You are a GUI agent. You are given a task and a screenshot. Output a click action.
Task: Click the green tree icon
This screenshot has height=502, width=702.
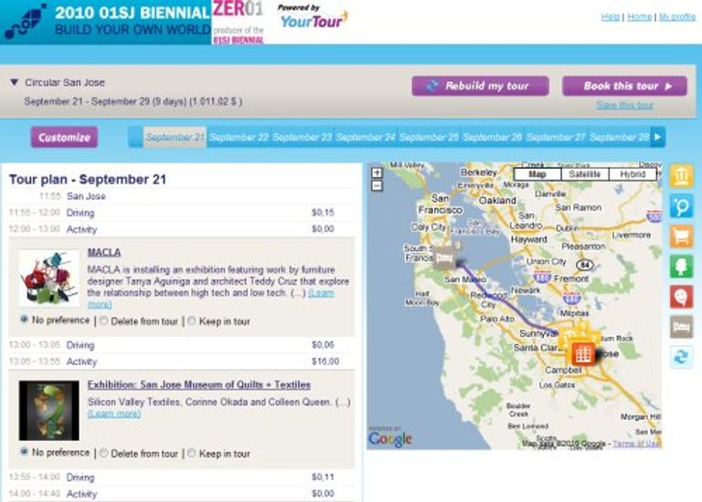[681, 267]
